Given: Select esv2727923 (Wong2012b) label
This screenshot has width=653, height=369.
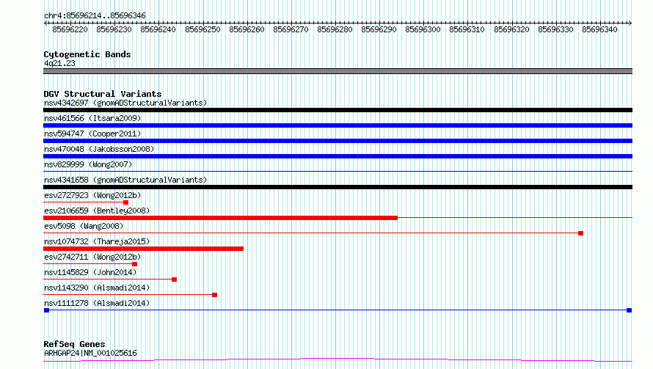Looking at the screenshot, I should click(92, 195).
